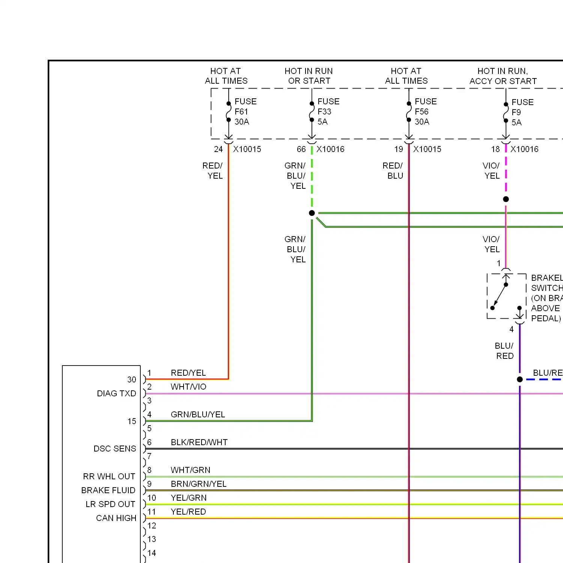The height and width of the screenshot is (563, 563).
Task: Click the FUSE F56 30A label
Action: [x=426, y=111]
